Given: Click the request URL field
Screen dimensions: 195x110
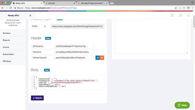Looking at the screenshot, I should point(77,26).
